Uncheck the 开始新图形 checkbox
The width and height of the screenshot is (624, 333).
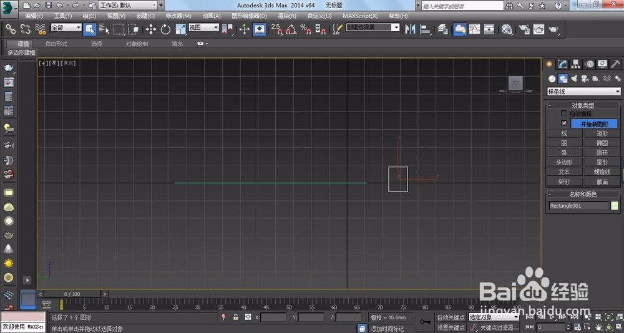click(x=564, y=123)
